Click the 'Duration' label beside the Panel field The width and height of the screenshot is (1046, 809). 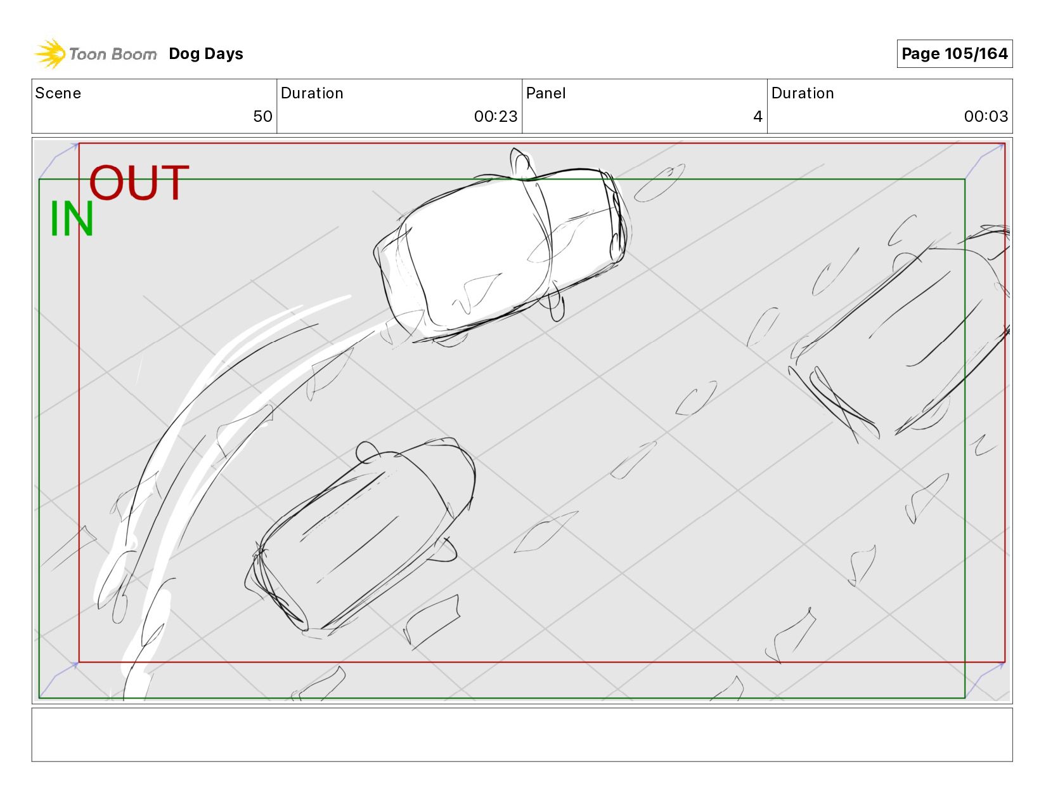pos(803,93)
